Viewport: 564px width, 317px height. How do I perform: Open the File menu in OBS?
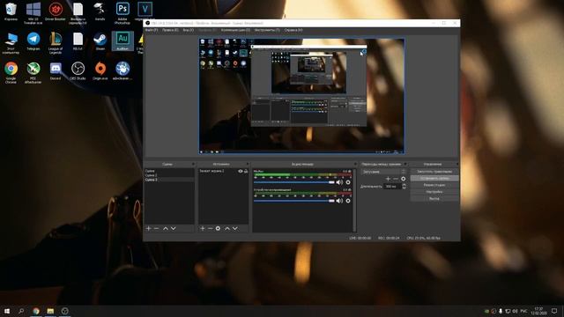152,30
